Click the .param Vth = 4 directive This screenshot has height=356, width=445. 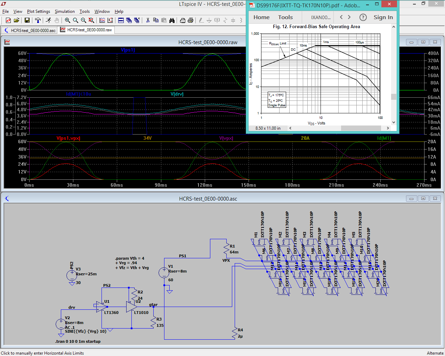click(x=130, y=258)
